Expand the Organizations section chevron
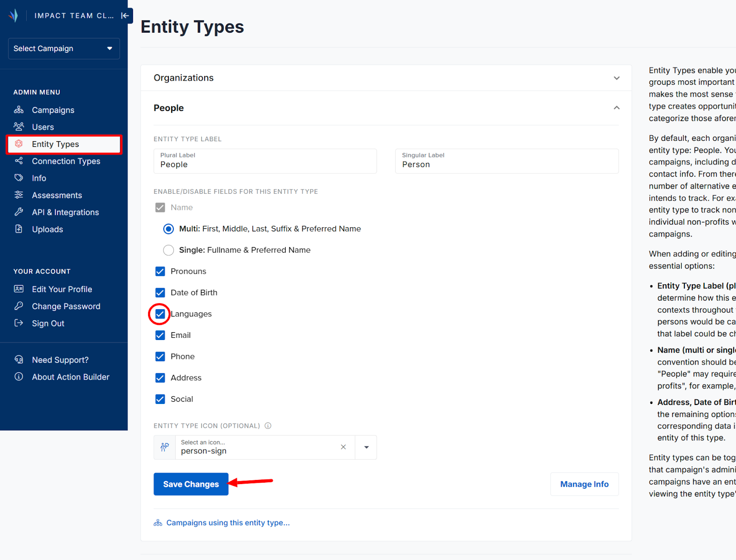 (616, 78)
